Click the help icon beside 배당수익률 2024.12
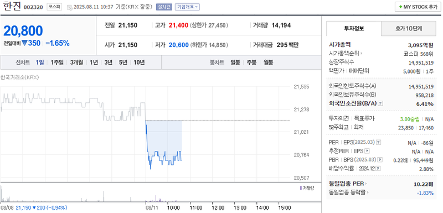The image size is (443, 213). point(378,168)
